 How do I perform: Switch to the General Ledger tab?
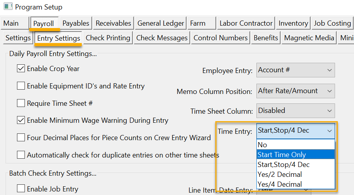tap(160, 24)
